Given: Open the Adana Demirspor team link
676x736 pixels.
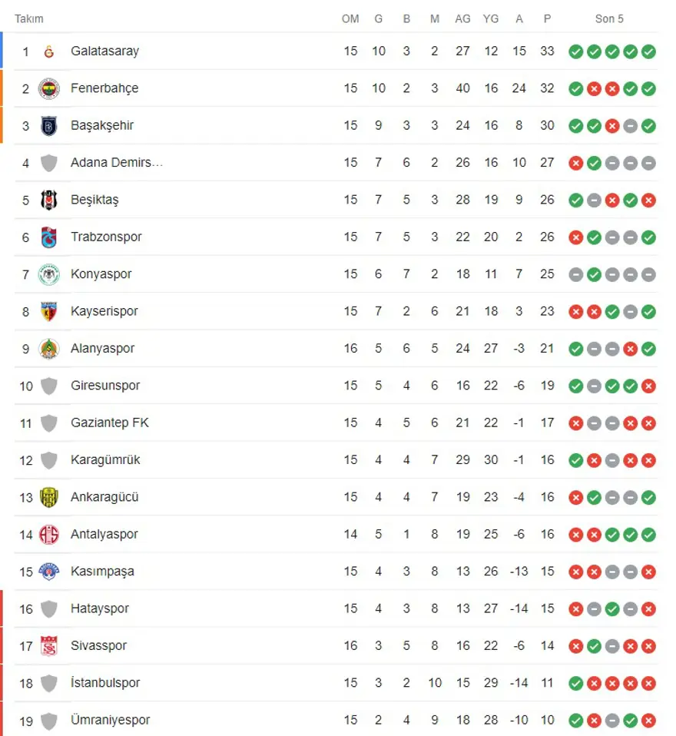Looking at the screenshot, I should (x=117, y=162).
